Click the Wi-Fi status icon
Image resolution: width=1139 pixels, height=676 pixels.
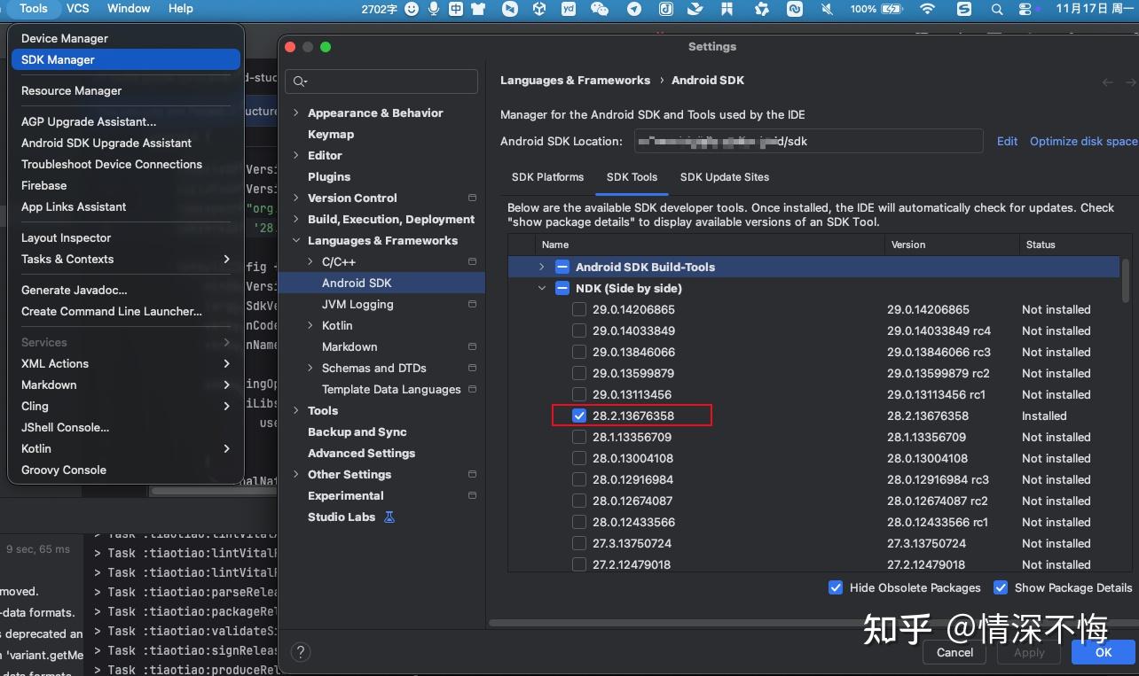pyautogui.click(x=928, y=9)
